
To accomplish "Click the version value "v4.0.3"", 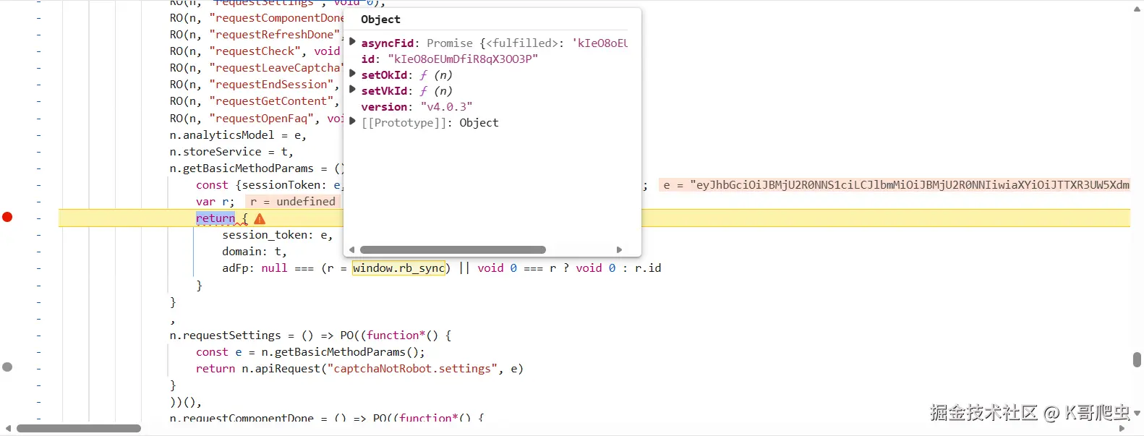I will click(446, 106).
